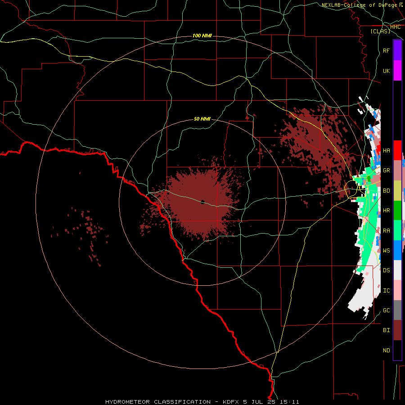Select the gray GC legend swatch
This screenshot has height=405, width=405.
coord(397,310)
